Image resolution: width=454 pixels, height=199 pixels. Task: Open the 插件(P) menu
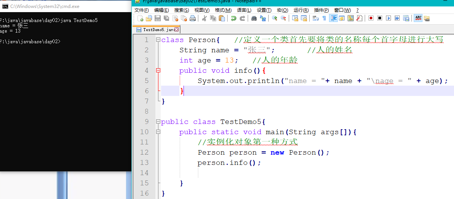(x=321, y=10)
